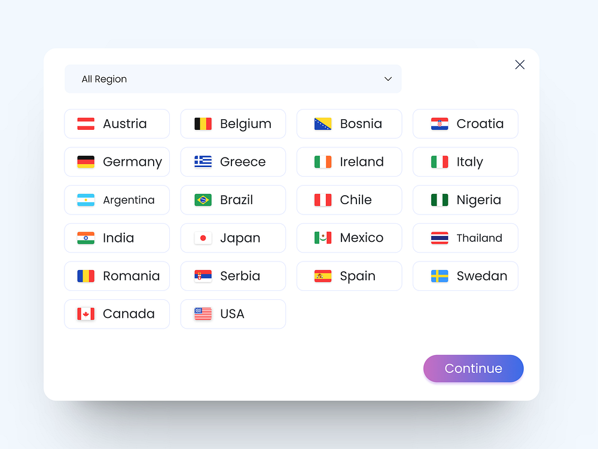Image resolution: width=598 pixels, height=449 pixels.
Task: Click the Spain flag icon
Action: click(322, 276)
